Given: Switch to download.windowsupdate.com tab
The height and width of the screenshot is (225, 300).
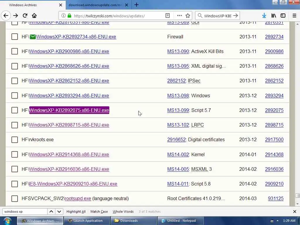Looking at the screenshot, I should (x=98, y=5).
